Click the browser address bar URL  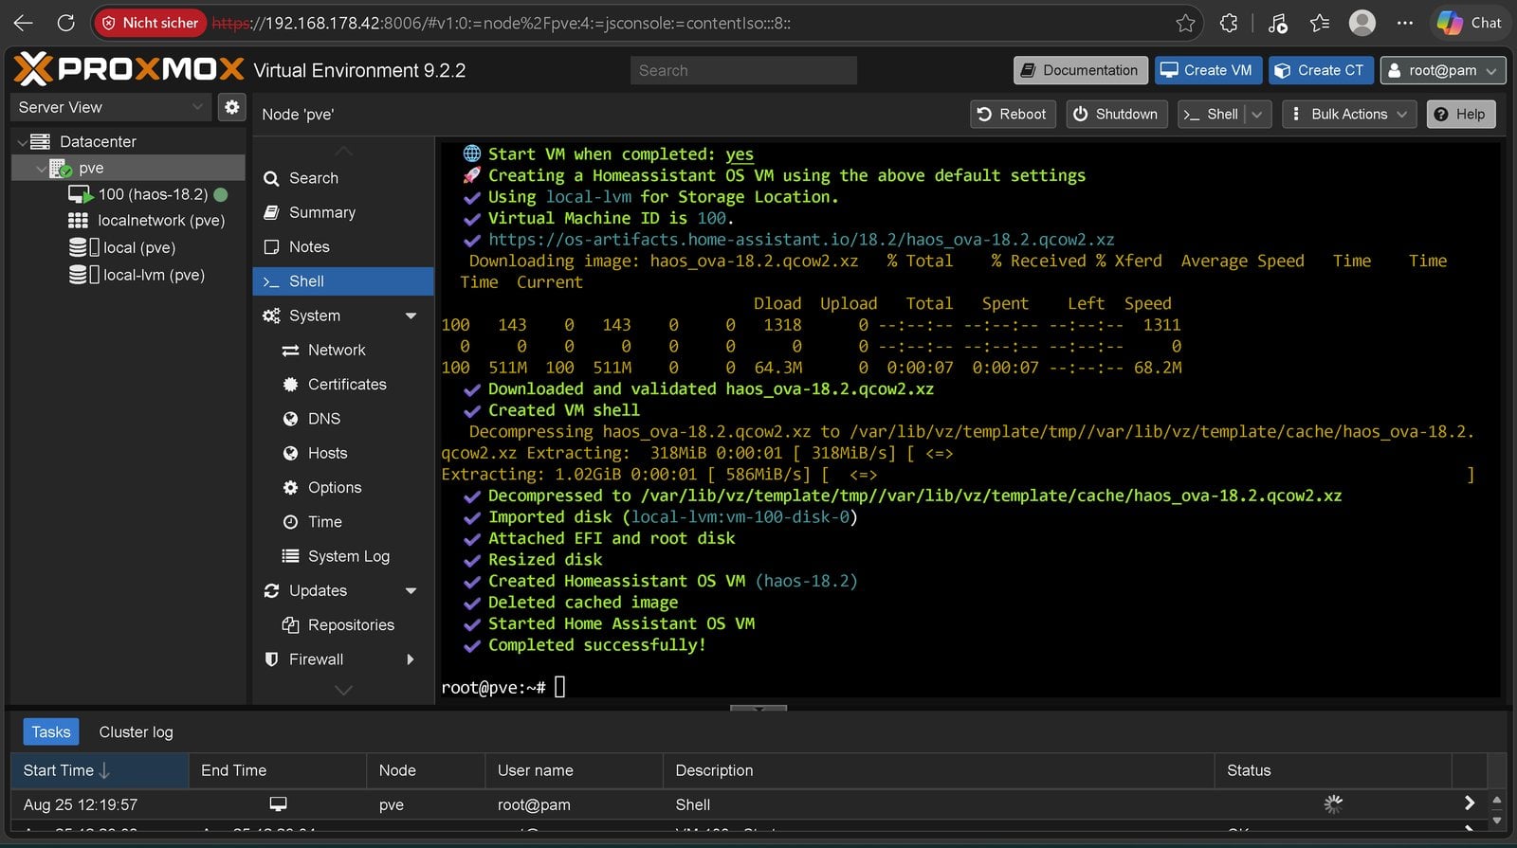point(501,23)
